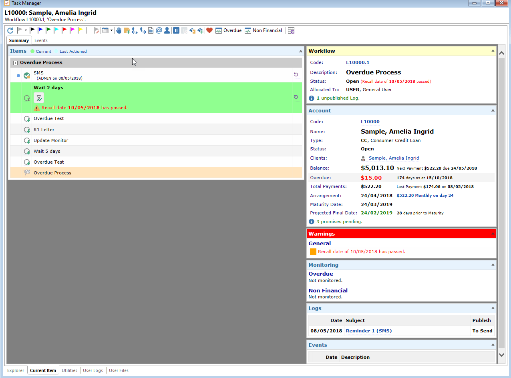Screen dimensions: 511x378
Task: Click the document icon in toolbar
Action: [x=151, y=30]
